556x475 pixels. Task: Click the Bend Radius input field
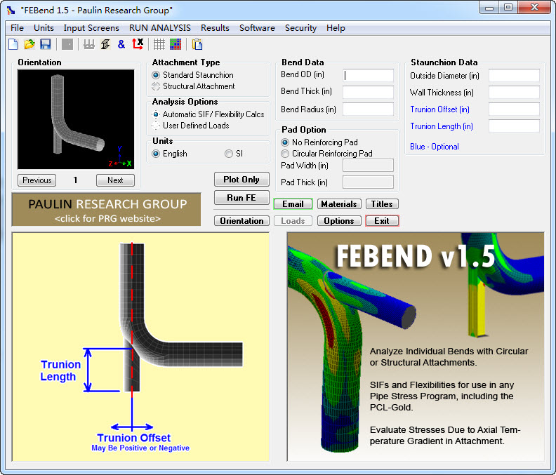pos(368,109)
